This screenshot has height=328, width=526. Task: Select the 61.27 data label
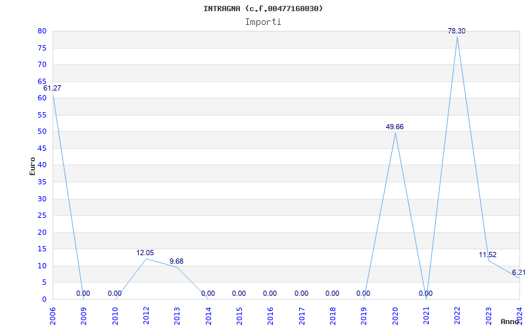click(x=53, y=89)
